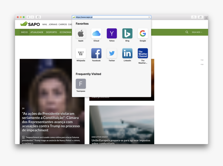Open the frequently visited Teampass site

(x=81, y=84)
